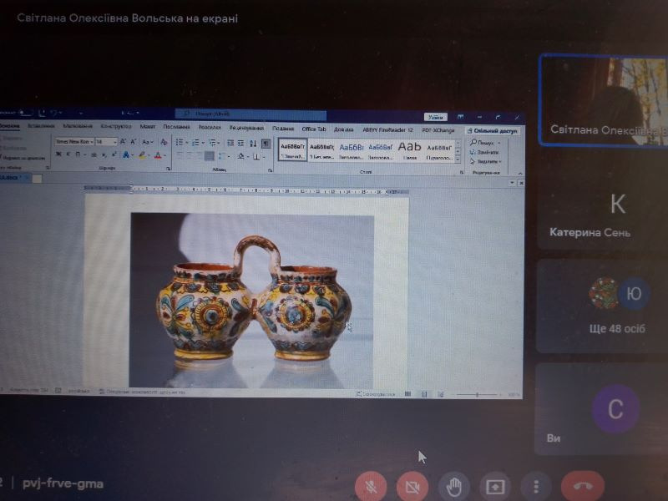Open the bullets list dropdown arrow
The image size is (668, 501).
point(186,142)
